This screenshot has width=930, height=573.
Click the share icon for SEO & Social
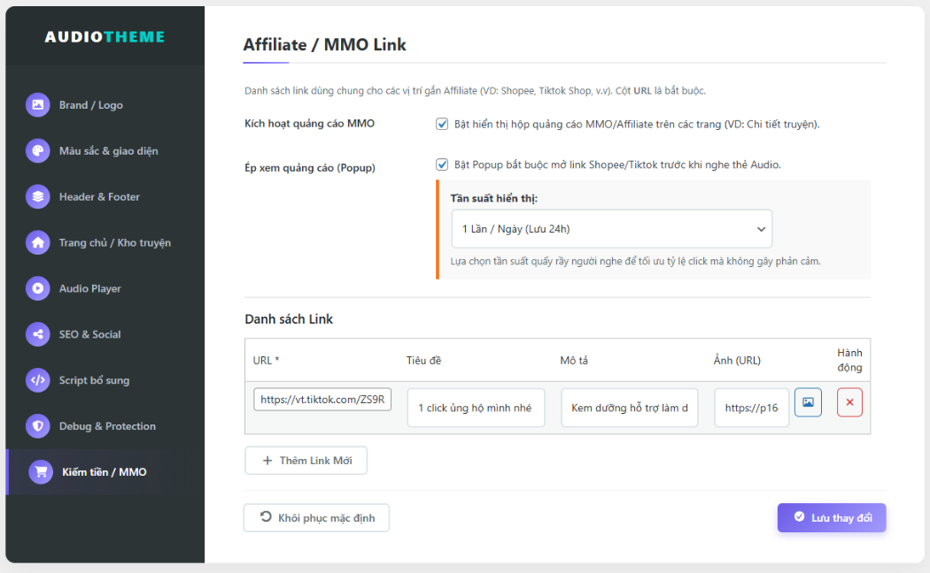point(37,334)
